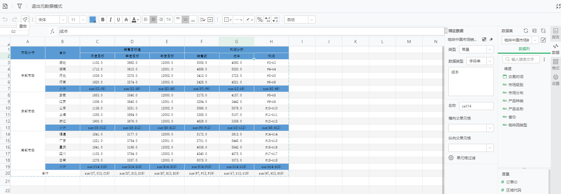Refresh the dataset
The height and width of the screenshot is (194, 561).
[526, 31]
